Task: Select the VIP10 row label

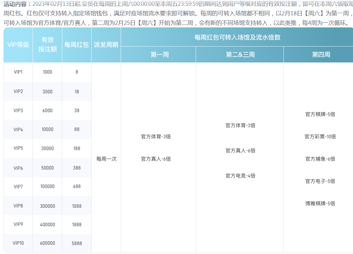Action: tap(18, 243)
